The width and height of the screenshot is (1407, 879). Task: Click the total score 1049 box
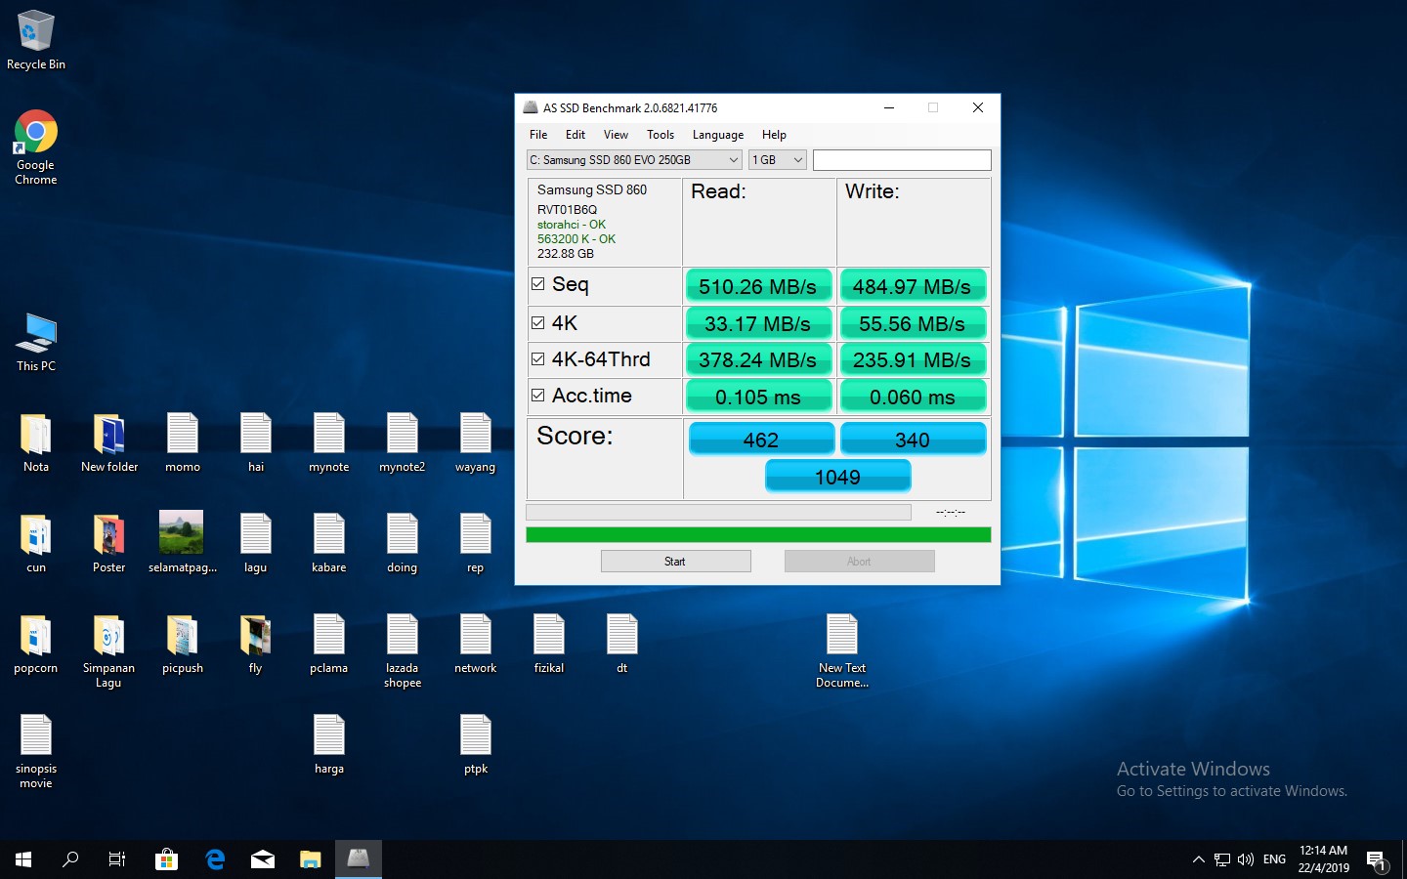[838, 477]
